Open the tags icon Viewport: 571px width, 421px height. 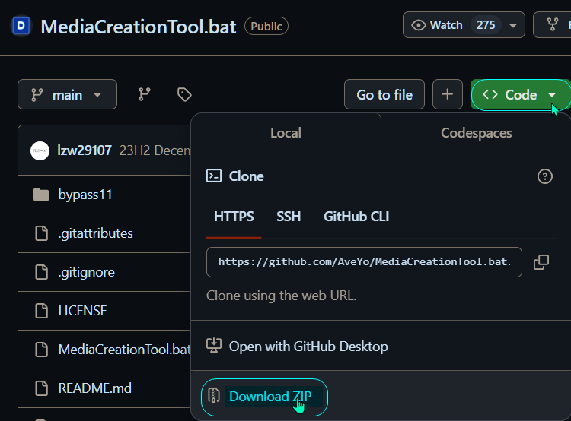click(x=184, y=94)
